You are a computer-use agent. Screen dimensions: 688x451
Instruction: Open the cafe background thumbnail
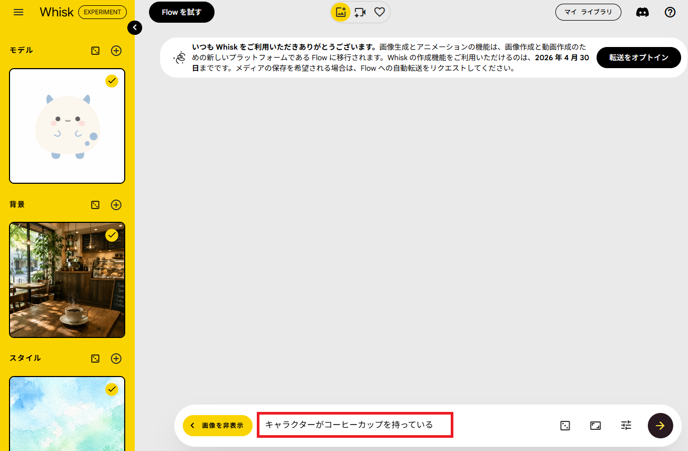coord(67,280)
